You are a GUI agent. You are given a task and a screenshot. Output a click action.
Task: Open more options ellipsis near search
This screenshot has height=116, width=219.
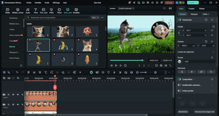click(102, 17)
